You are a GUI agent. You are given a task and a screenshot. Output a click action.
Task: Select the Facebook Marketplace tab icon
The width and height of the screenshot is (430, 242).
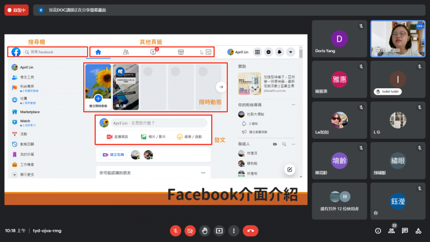(181, 52)
